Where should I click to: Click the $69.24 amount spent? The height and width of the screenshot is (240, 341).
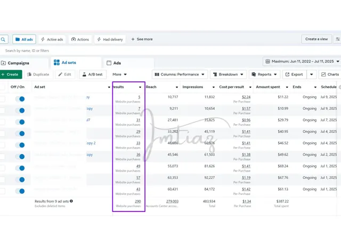283,166
